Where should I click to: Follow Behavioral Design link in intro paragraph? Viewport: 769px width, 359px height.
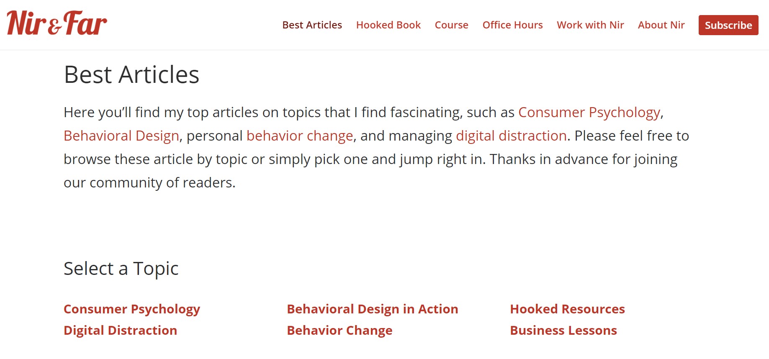121,136
